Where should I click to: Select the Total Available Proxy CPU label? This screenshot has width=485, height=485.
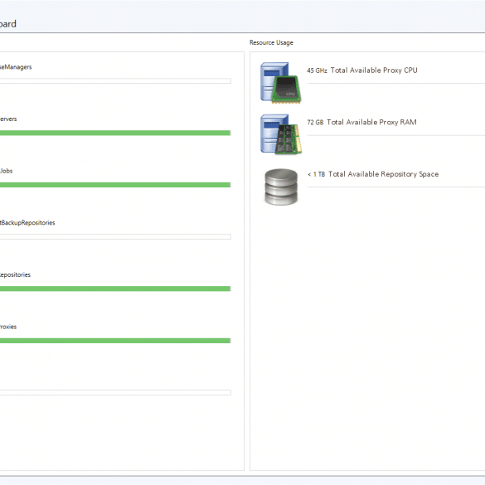[374, 70]
